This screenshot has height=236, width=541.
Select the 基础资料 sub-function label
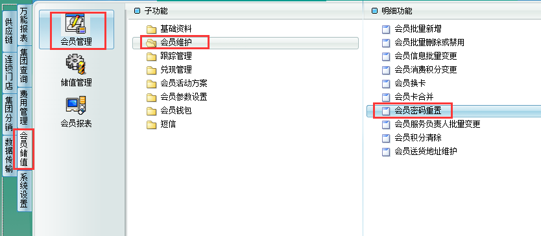(x=176, y=29)
